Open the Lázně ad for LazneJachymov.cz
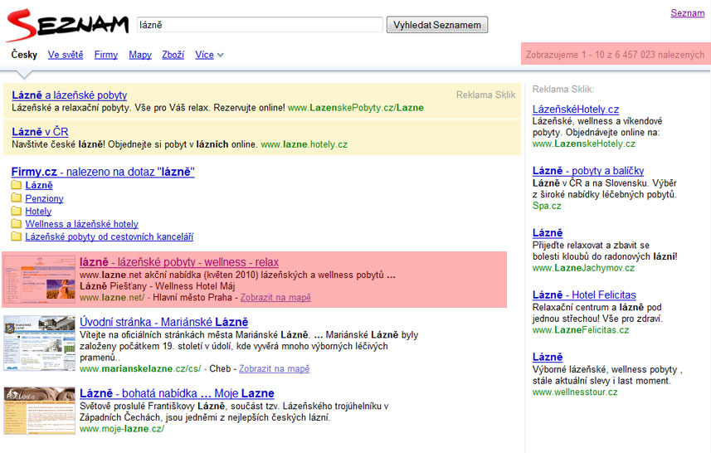 [548, 233]
